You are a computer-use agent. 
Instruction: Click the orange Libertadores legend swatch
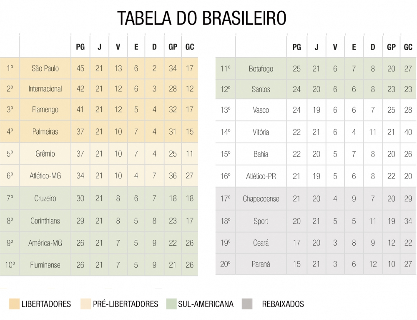(x=13, y=304)
